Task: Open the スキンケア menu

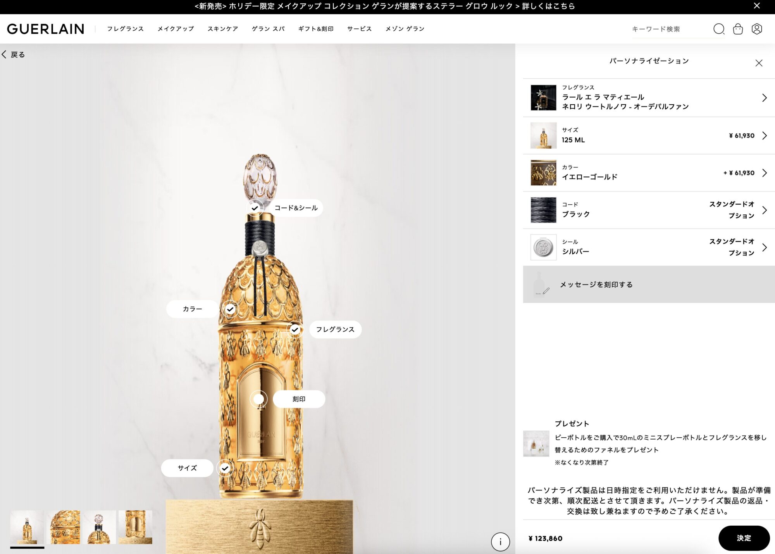Action: [x=223, y=29]
